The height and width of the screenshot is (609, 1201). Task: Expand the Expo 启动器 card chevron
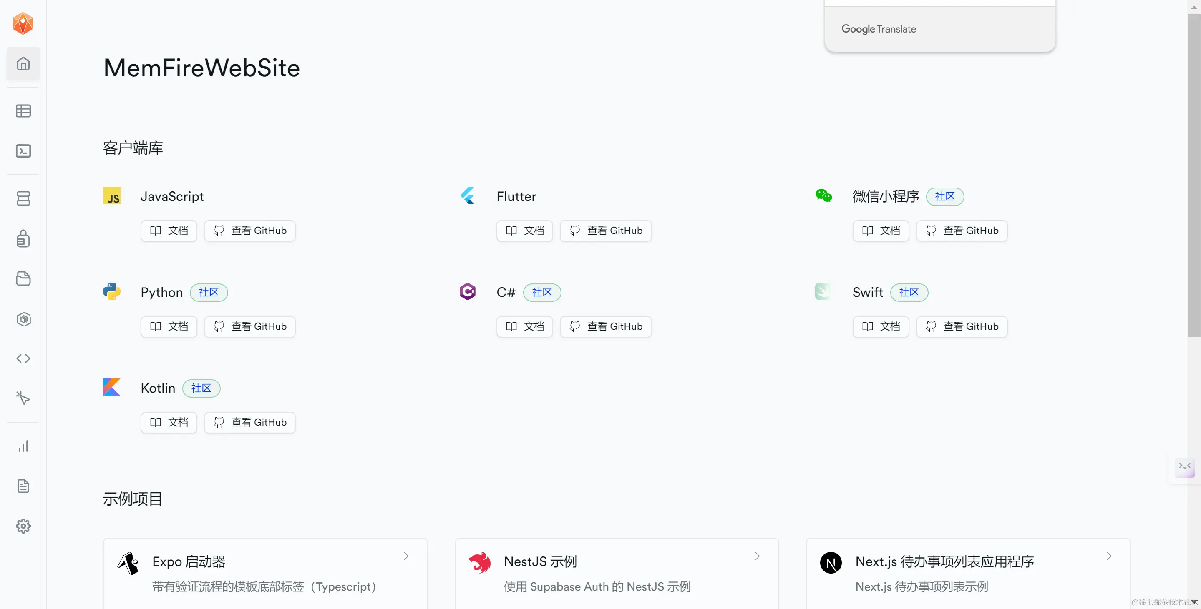[x=406, y=556]
